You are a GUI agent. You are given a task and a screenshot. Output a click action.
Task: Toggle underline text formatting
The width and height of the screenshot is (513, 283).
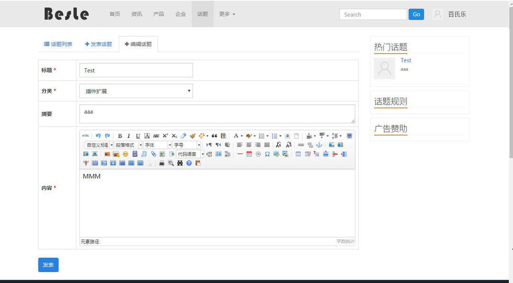pos(138,136)
